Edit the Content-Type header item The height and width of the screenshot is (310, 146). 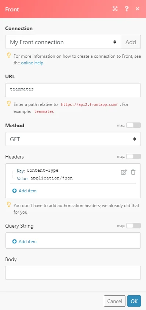(124, 172)
